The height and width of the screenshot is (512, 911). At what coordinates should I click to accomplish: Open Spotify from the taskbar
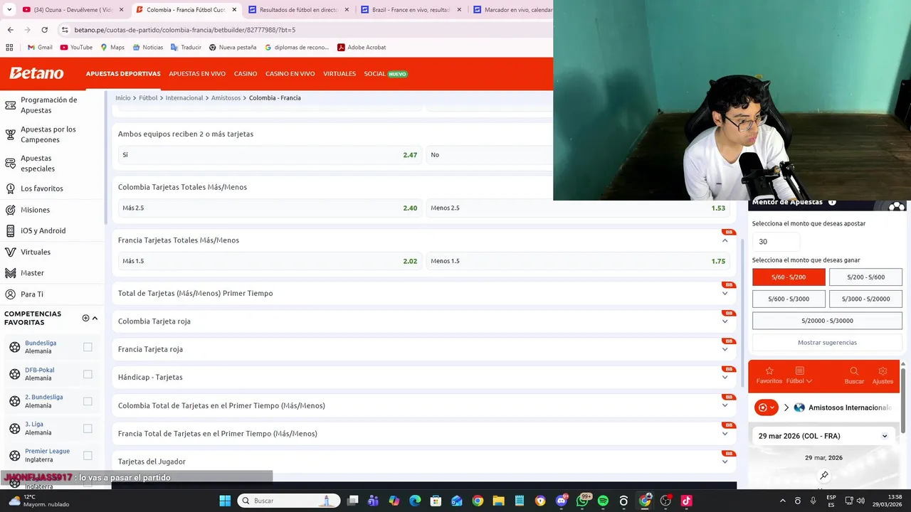tap(603, 501)
